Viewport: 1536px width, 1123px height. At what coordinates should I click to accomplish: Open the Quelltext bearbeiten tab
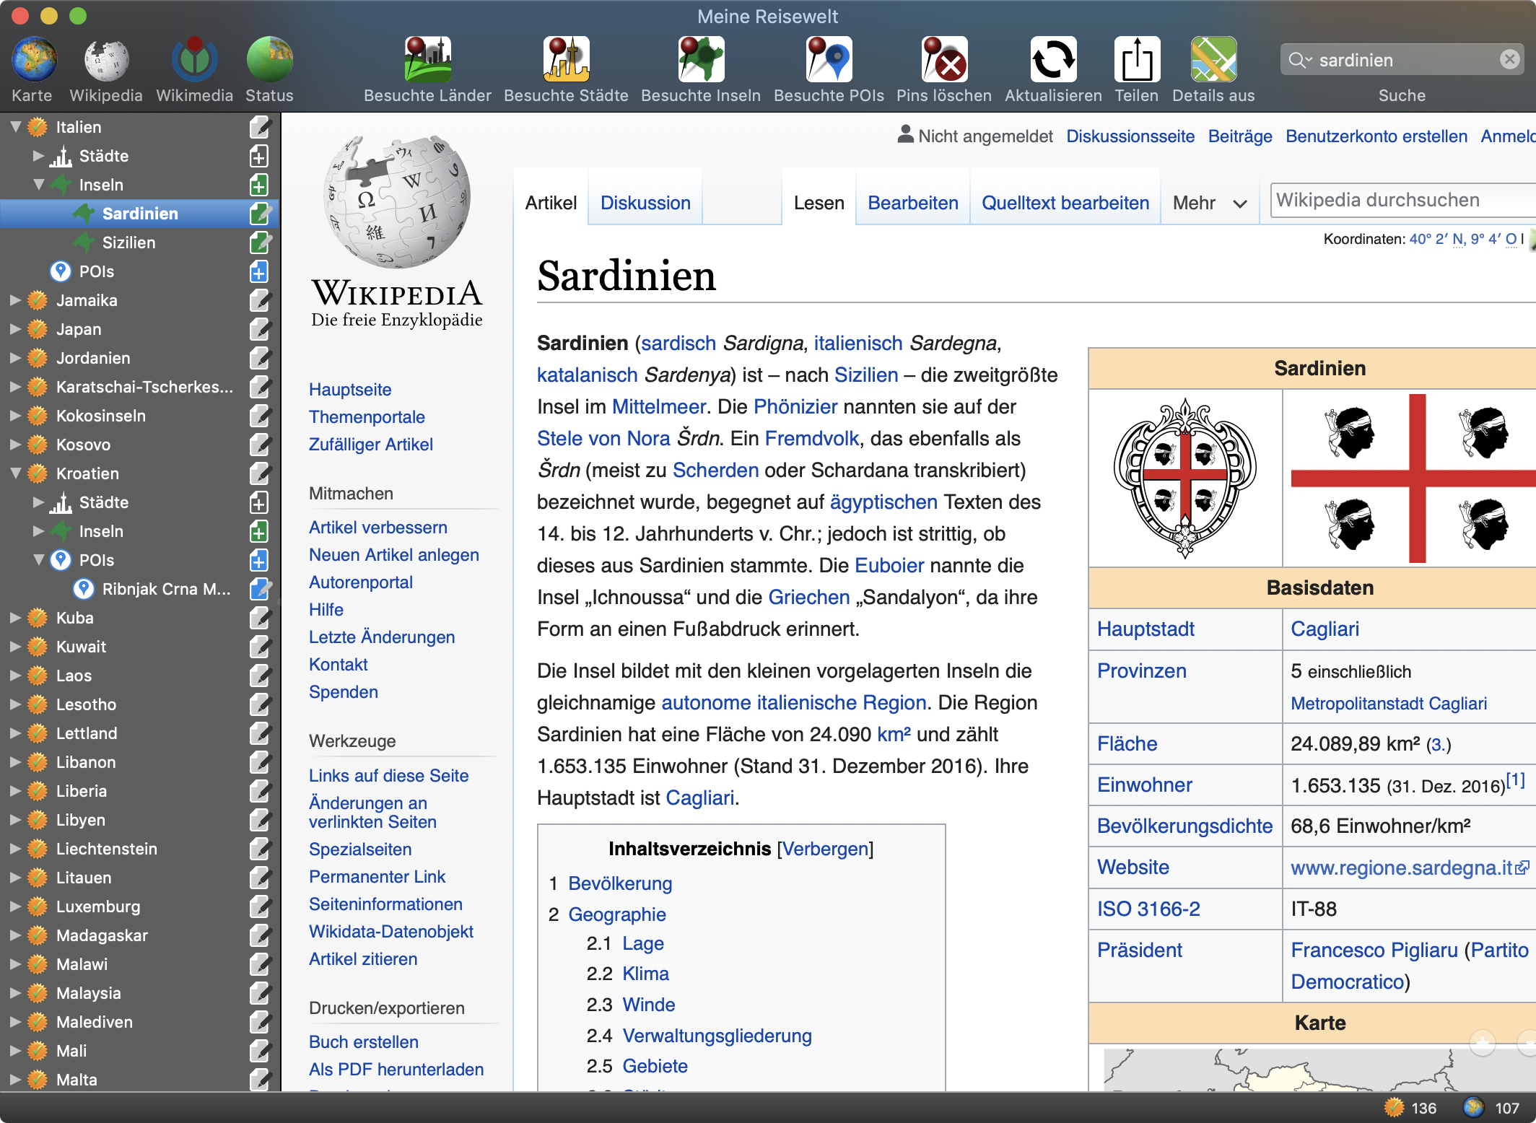point(1065,203)
